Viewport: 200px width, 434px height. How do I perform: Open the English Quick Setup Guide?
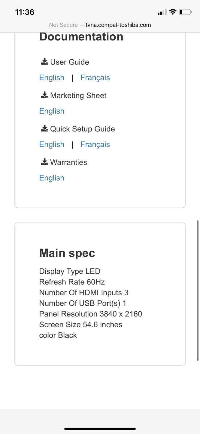point(52,144)
